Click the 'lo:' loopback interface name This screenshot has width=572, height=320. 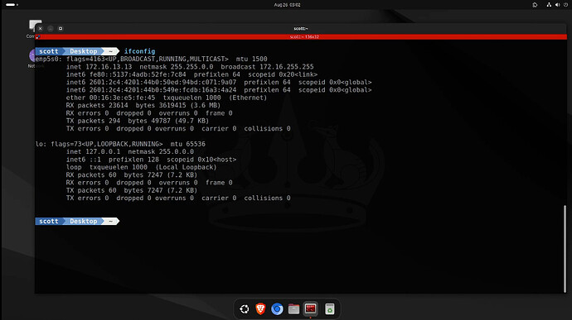pyautogui.click(x=41, y=144)
